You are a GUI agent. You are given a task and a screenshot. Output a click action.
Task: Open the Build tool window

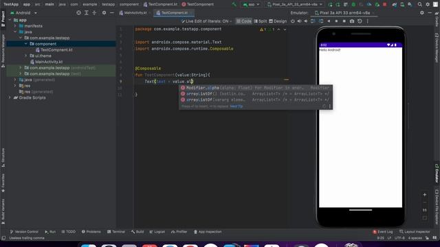137,232
